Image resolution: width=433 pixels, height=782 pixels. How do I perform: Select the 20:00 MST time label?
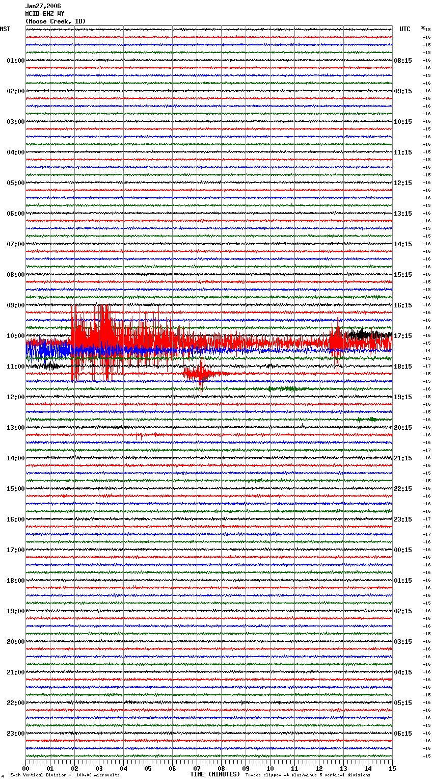click(16, 642)
